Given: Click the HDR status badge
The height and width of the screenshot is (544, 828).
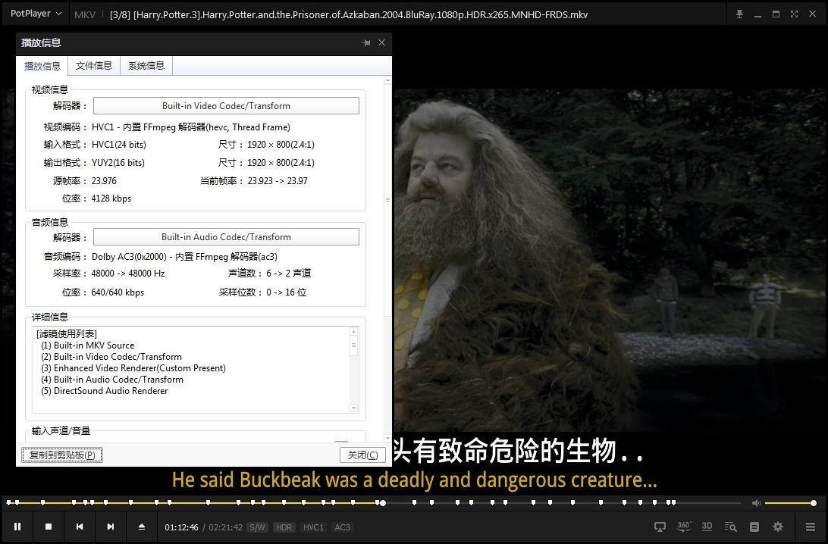Looking at the screenshot, I should click(x=284, y=527).
